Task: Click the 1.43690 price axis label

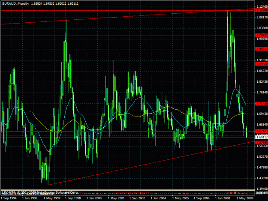Action: [262, 178]
